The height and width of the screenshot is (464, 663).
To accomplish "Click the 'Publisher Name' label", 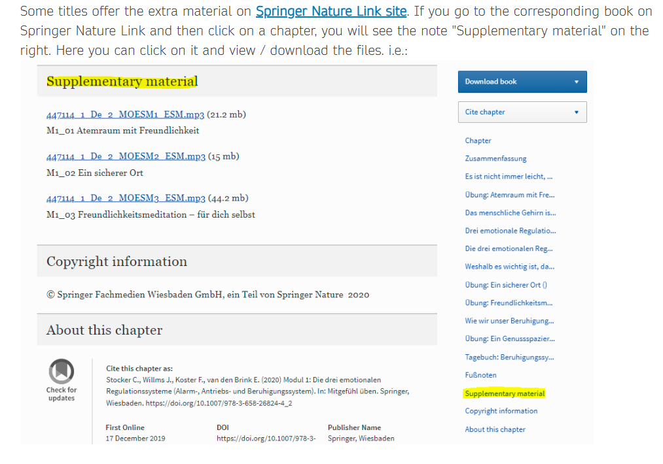I will (x=354, y=427).
